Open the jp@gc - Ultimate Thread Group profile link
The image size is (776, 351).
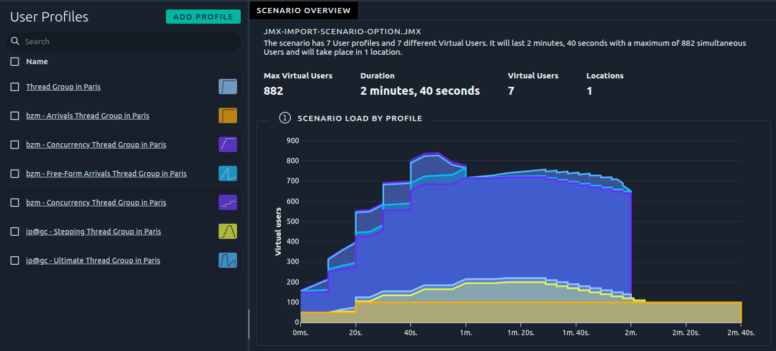point(93,260)
